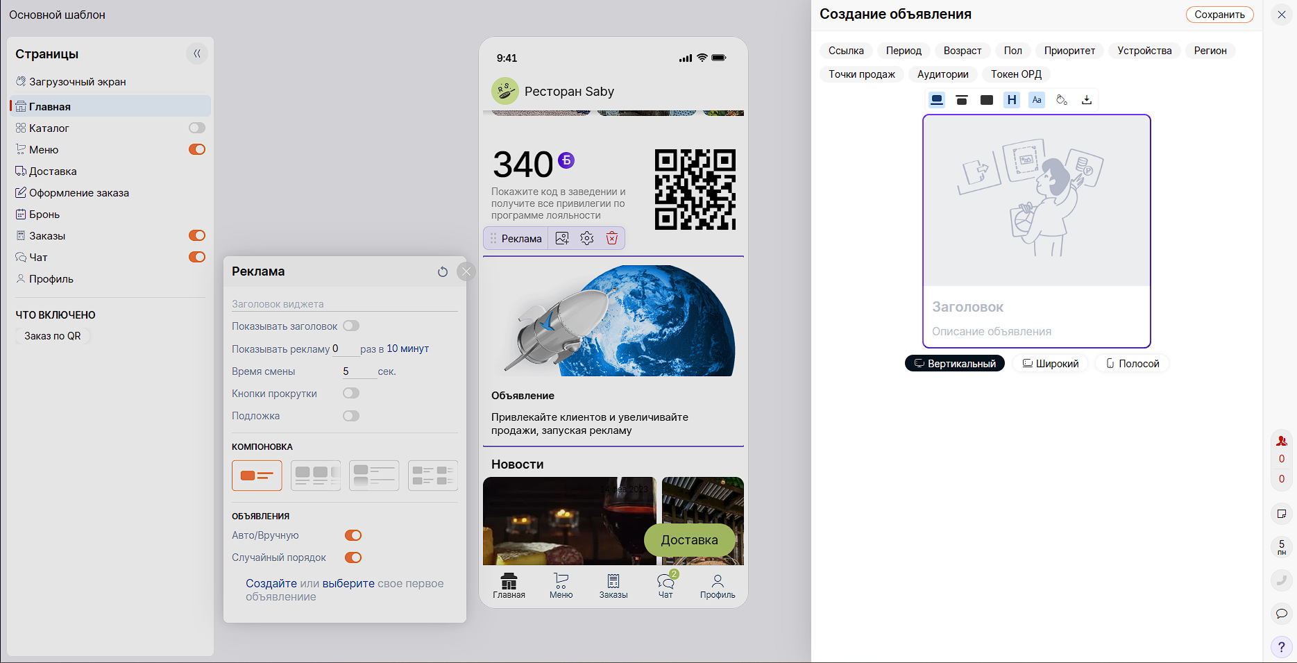Click the Сохранить button
Image resolution: width=1297 pixels, height=663 pixels.
1219,15
